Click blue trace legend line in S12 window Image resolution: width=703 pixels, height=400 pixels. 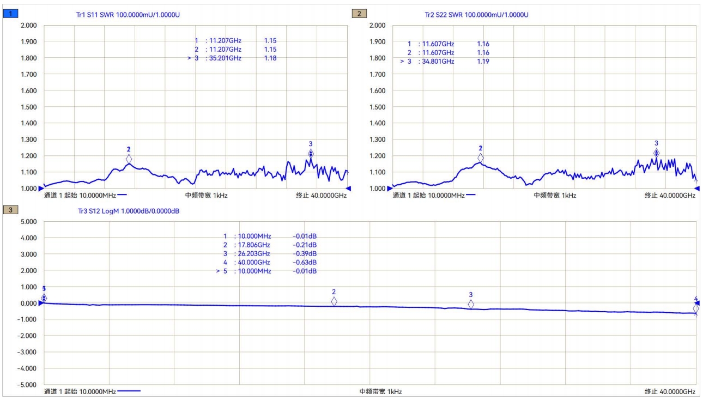129,391
